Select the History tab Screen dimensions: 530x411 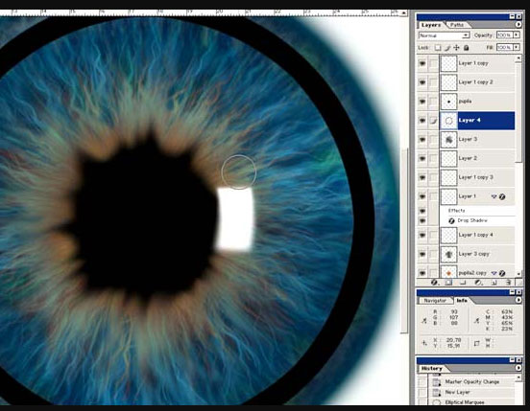pos(432,369)
